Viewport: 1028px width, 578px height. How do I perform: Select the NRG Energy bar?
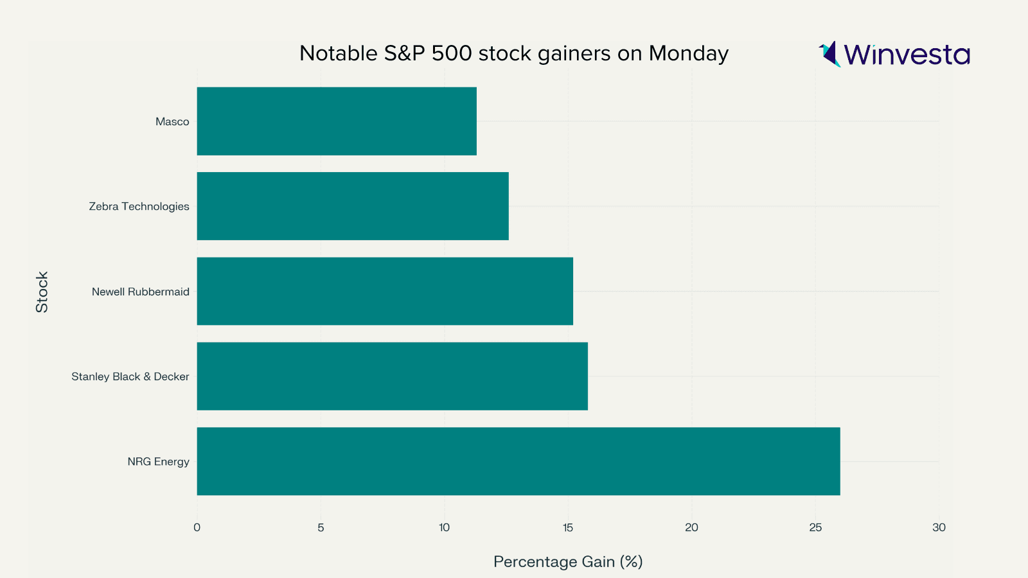tap(518, 461)
